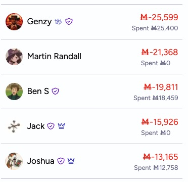This screenshot has width=188, height=182.
Task: Open Joshua's cartoon tiger avatar
Action: tap(14, 161)
